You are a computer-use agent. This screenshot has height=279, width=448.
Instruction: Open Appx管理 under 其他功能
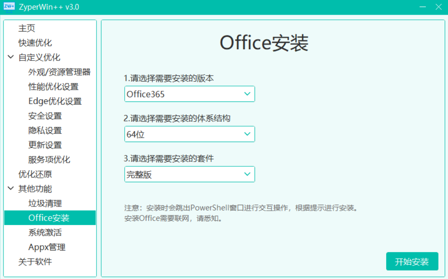click(45, 247)
